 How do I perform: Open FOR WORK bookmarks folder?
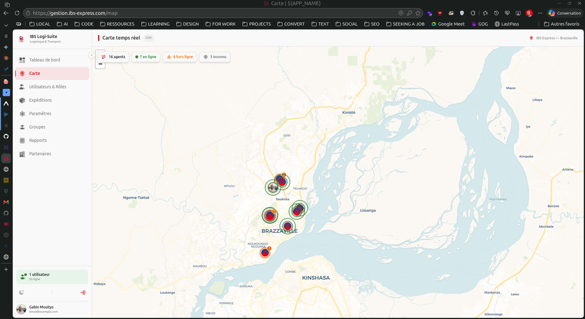[x=220, y=24]
